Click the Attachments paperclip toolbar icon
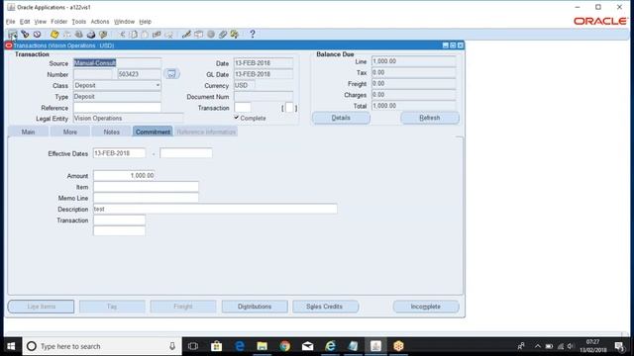The image size is (634, 356). point(222,35)
